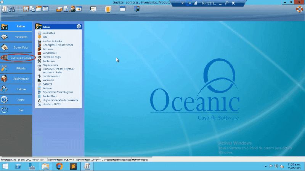
Task: Select Terceros in the Tablas list
Action: click(48, 49)
